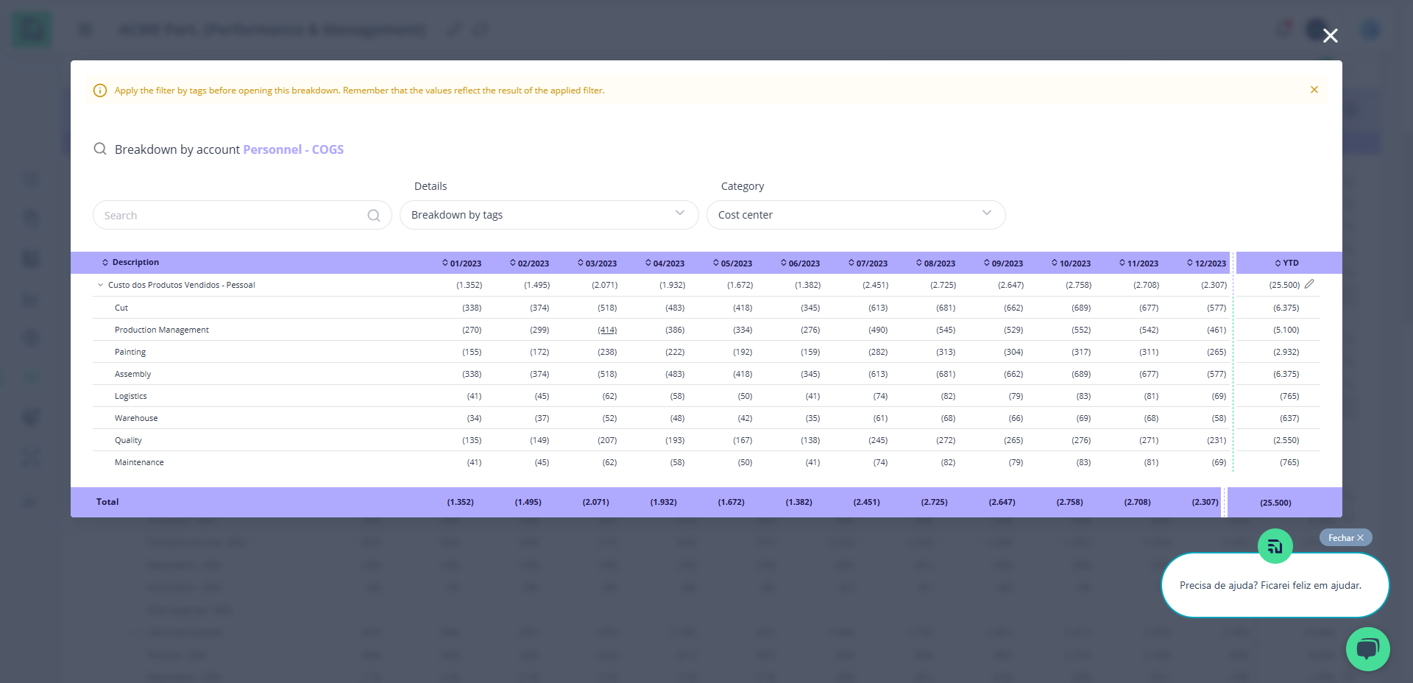
Task: Close the help bubble using Fechar
Action: (1345, 538)
